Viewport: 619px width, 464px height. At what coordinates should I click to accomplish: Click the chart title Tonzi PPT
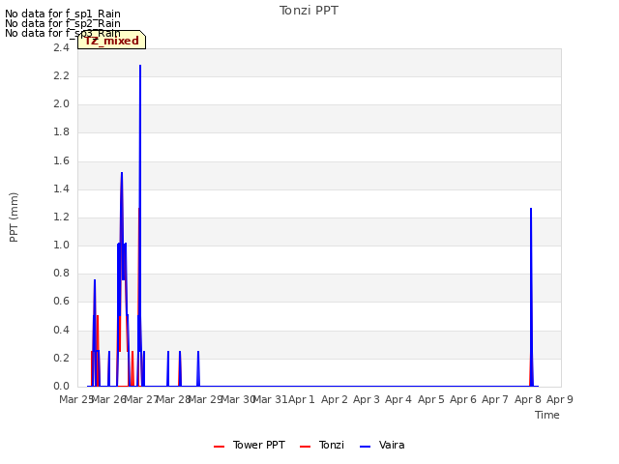coord(309,11)
